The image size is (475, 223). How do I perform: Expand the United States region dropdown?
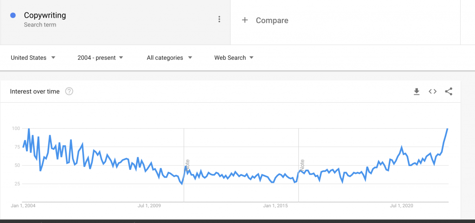tap(33, 58)
